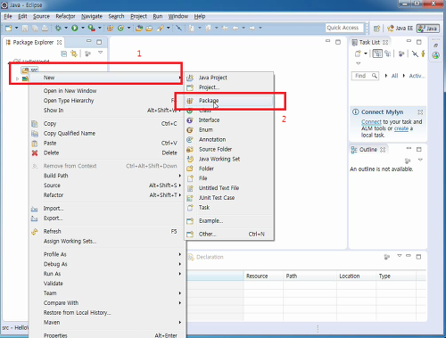Open the Build Path submenu
Image resolution: width=446 pixels, height=338 pixels.
(x=107, y=176)
